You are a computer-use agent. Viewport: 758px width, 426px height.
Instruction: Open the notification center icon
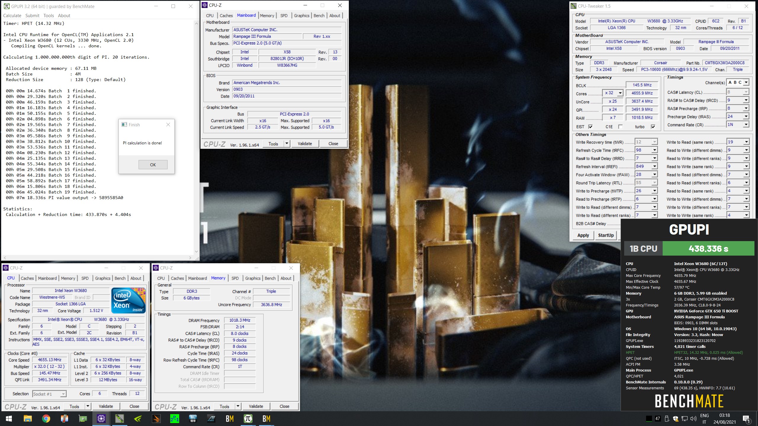pos(746,419)
